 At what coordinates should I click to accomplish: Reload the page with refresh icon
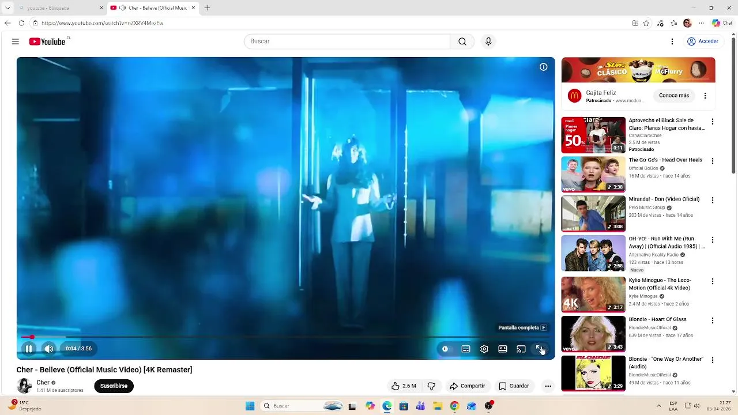tap(21, 23)
